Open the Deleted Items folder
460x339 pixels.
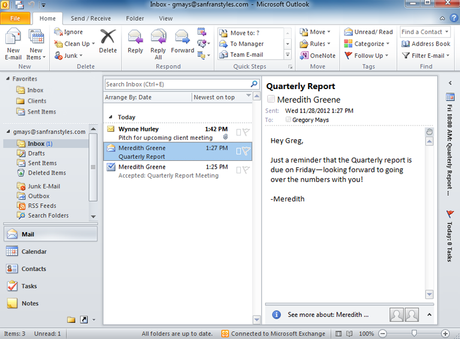point(47,173)
